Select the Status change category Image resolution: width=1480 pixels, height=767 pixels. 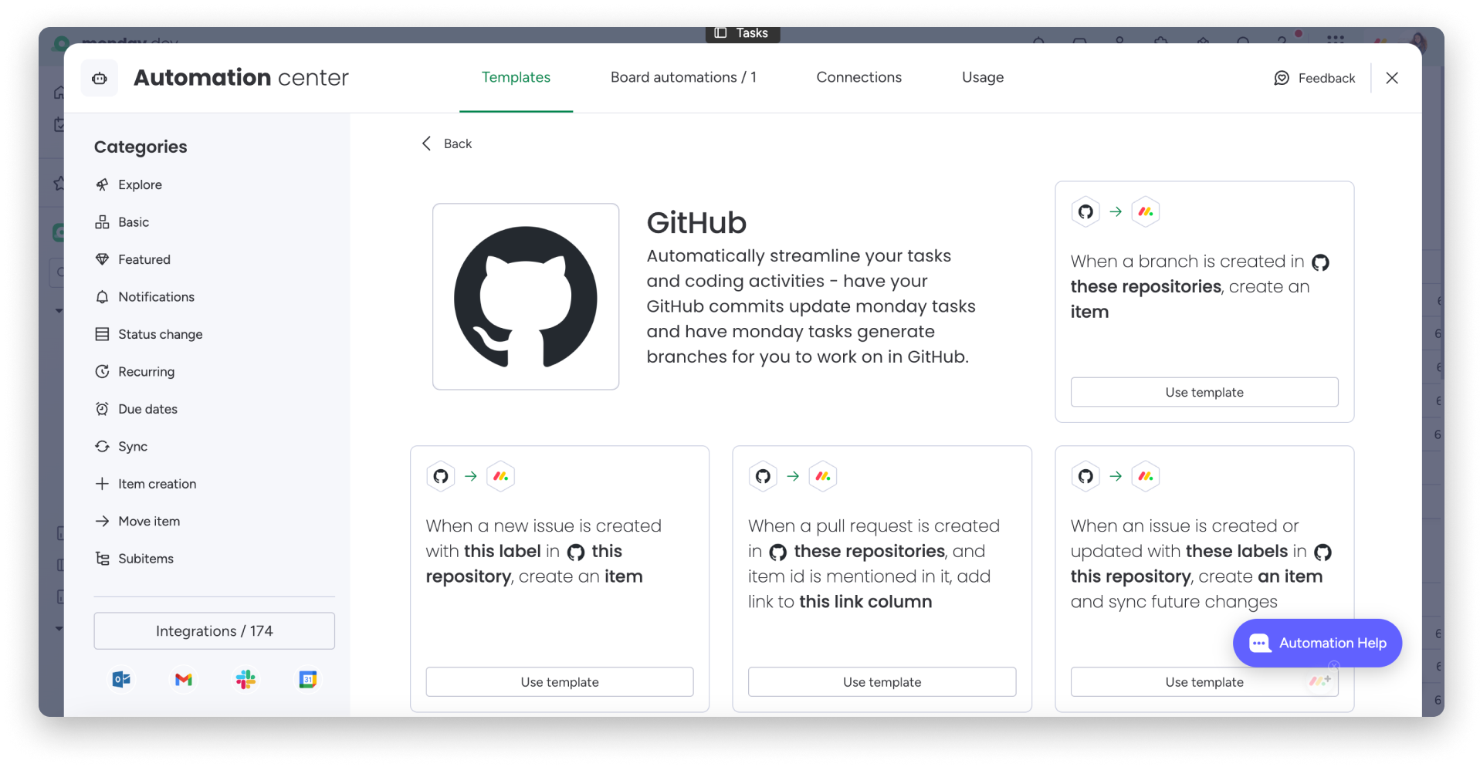149,334
